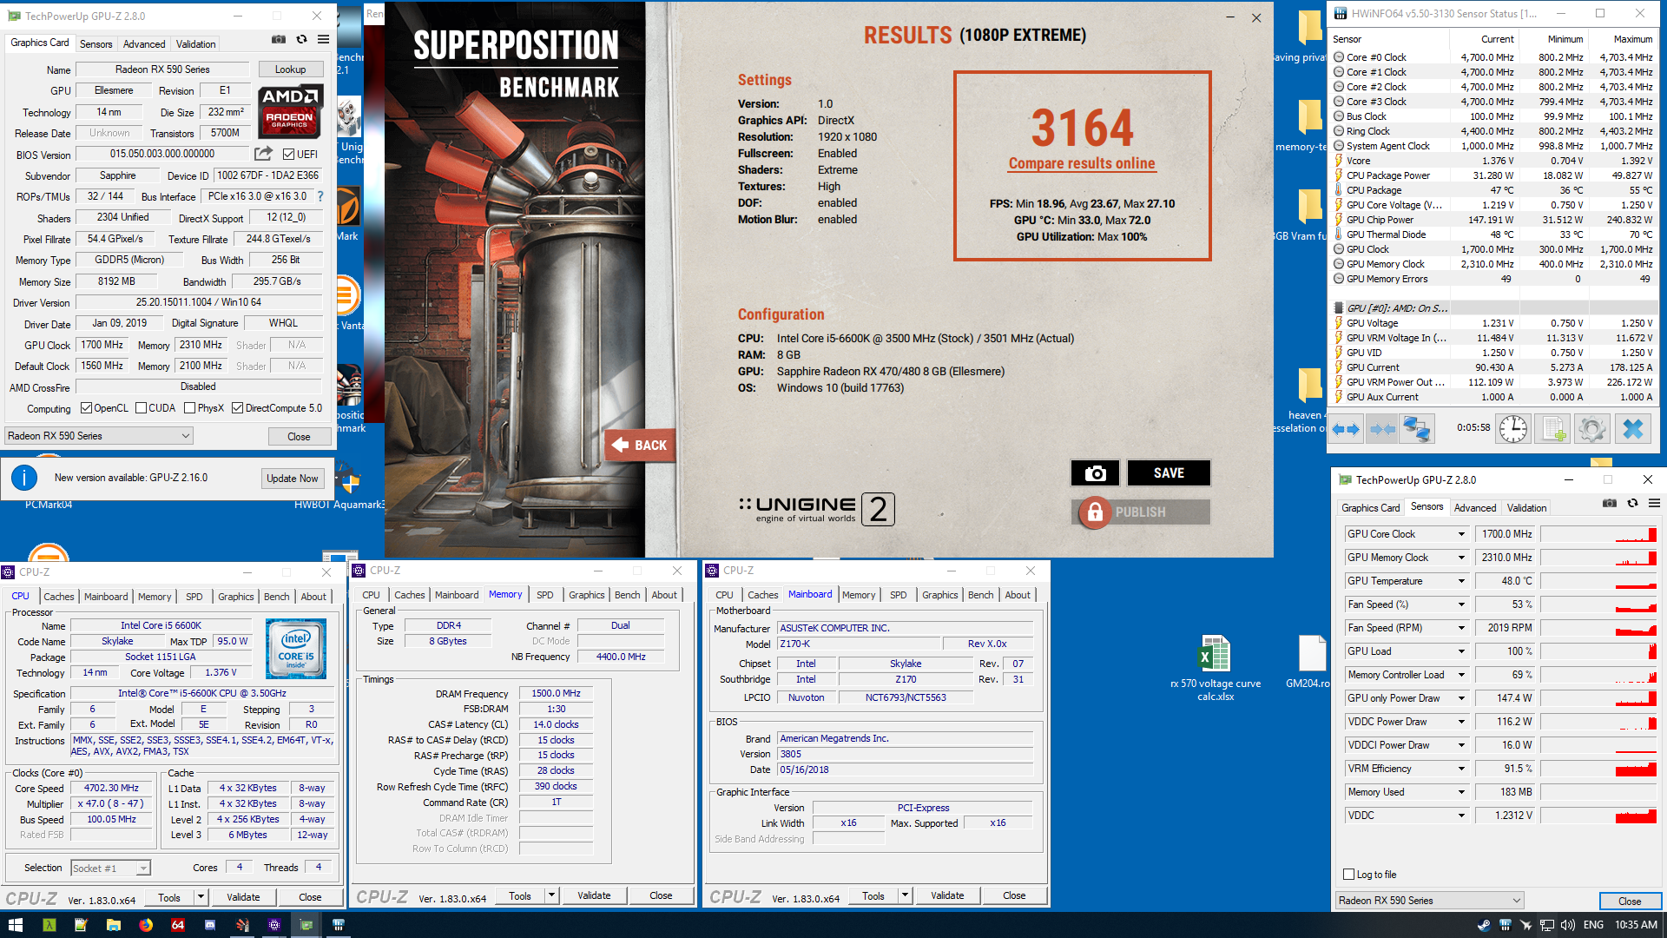The image size is (1667, 938).
Task: Click the BACK button in Superposition
Action: click(x=640, y=445)
